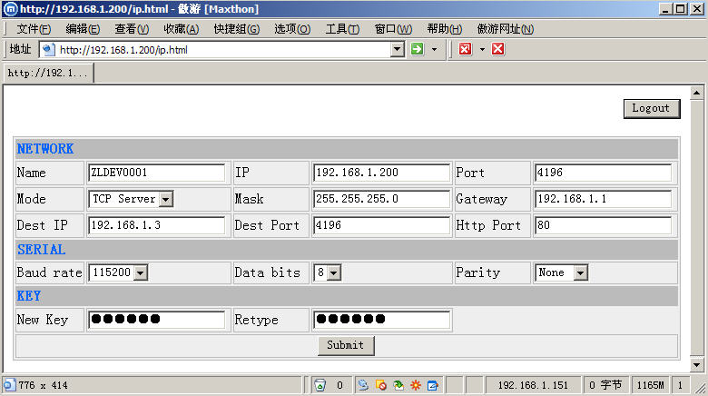The image size is (708, 396).
Task: Click the orange gear icon in status bar
Action: tap(416, 385)
